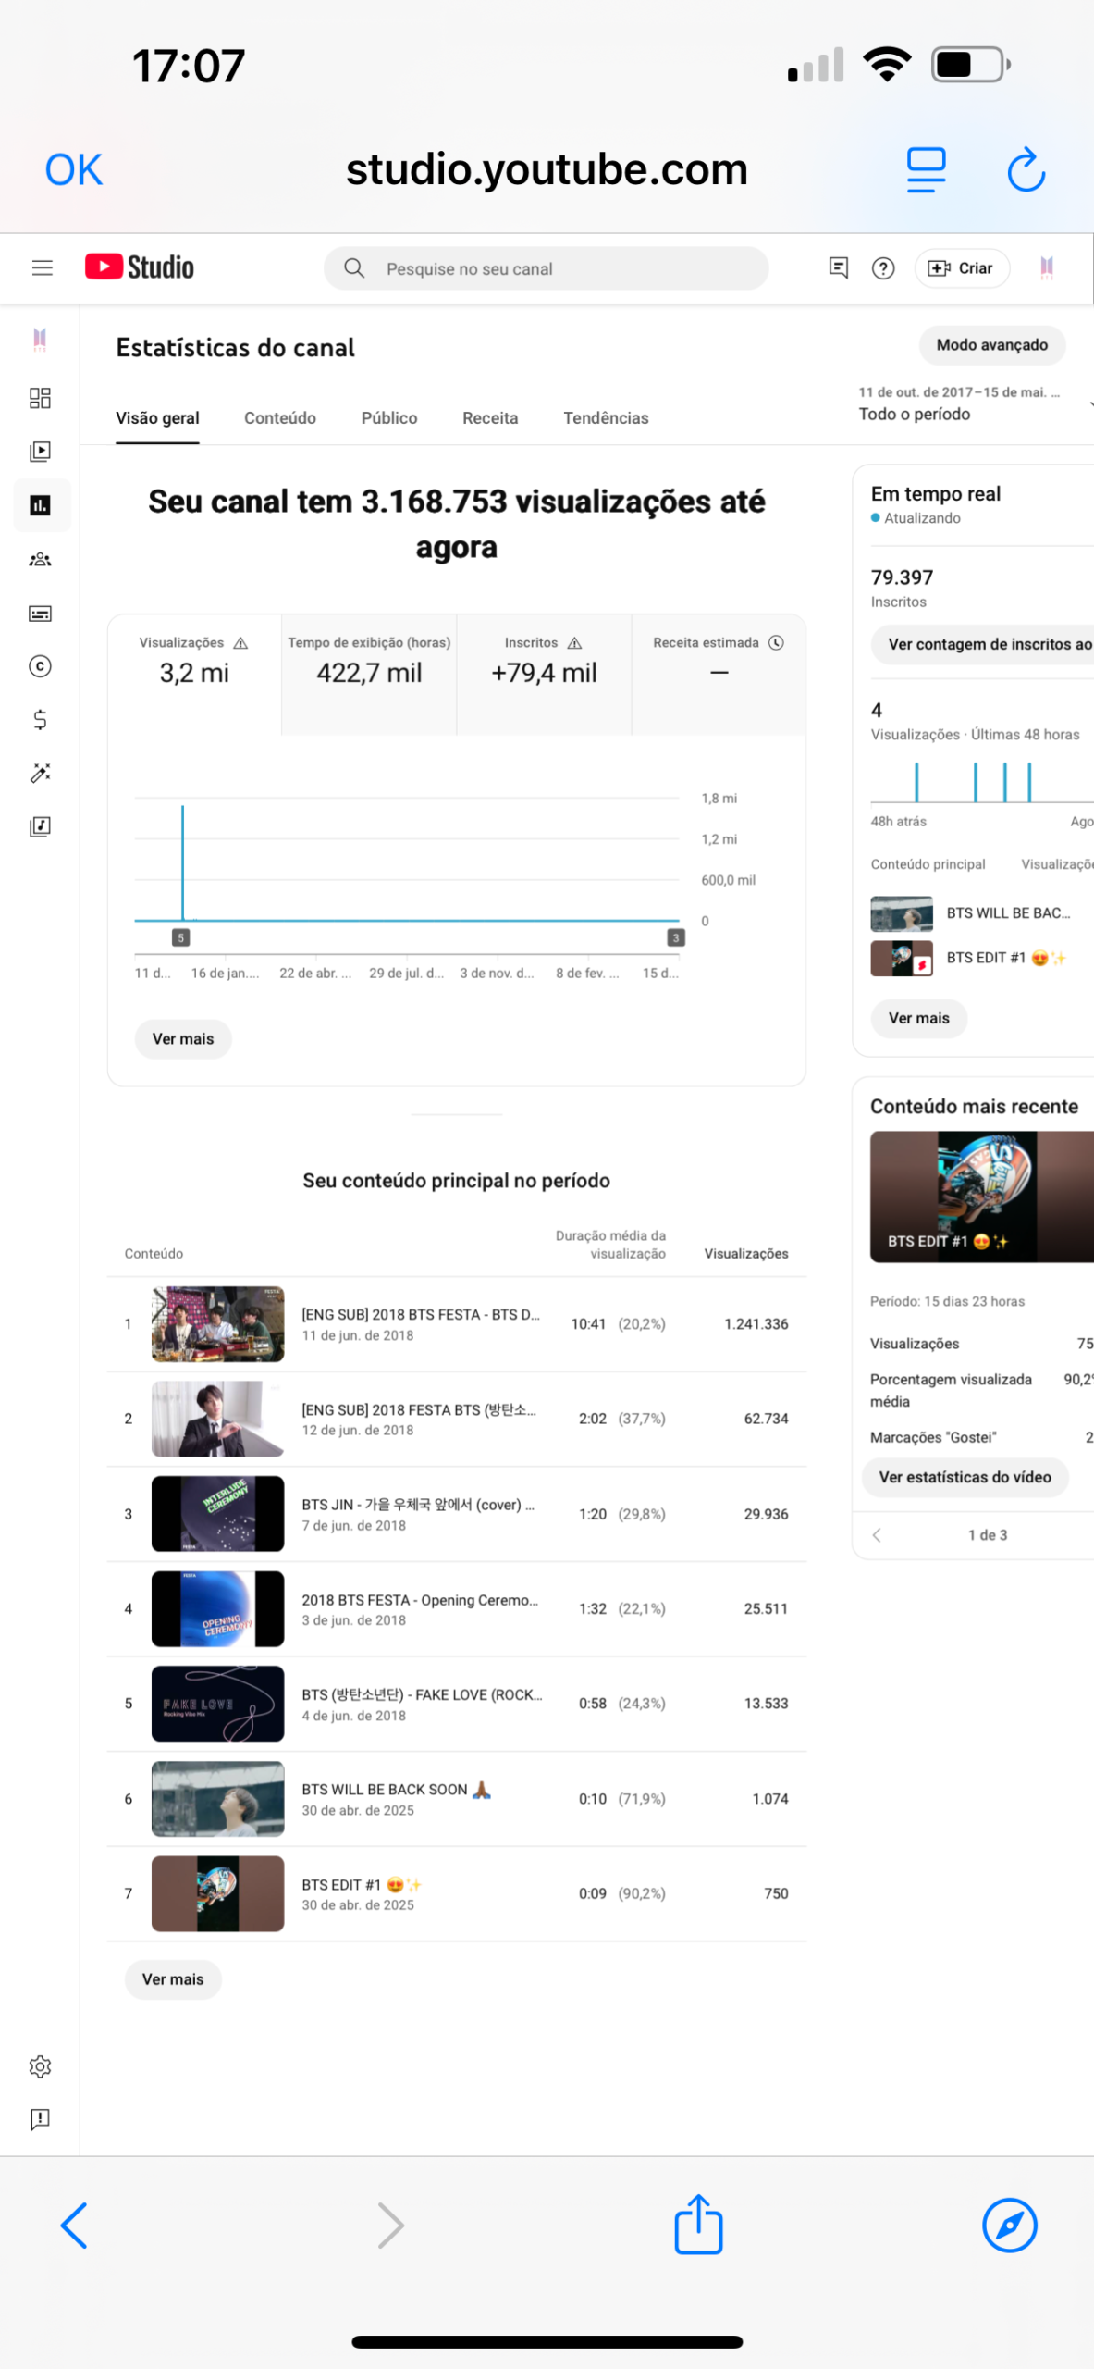Select the Visualizações 3,2 mi metric card
The height and width of the screenshot is (2369, 1094).
194,675
